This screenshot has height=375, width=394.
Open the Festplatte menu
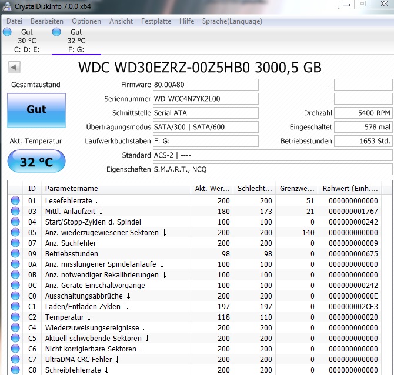click(x=156, y=21)
